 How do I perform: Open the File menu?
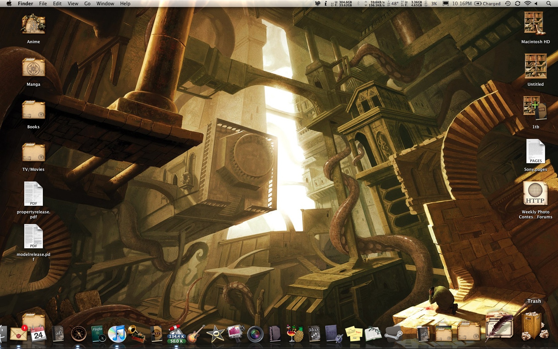click(x=43, y=4)
